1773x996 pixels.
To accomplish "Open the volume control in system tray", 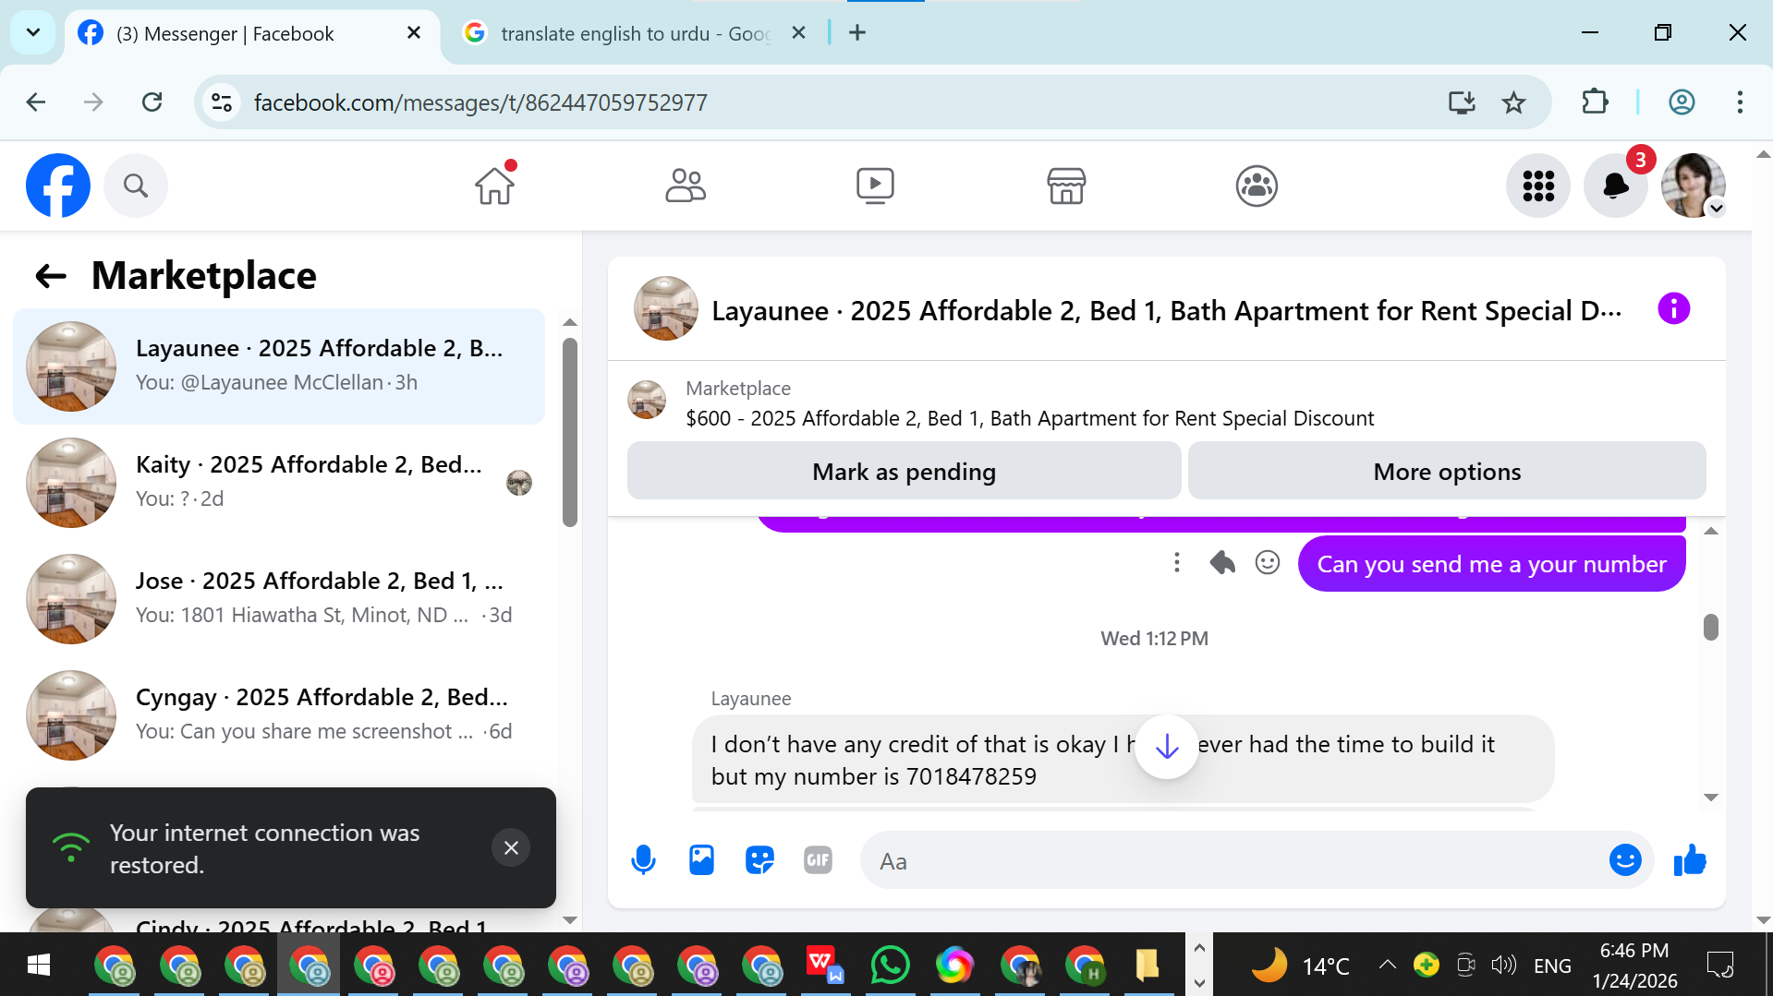I will coord(1503,966).
